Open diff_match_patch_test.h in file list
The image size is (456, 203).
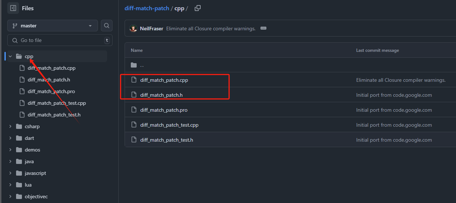(167, 140)
